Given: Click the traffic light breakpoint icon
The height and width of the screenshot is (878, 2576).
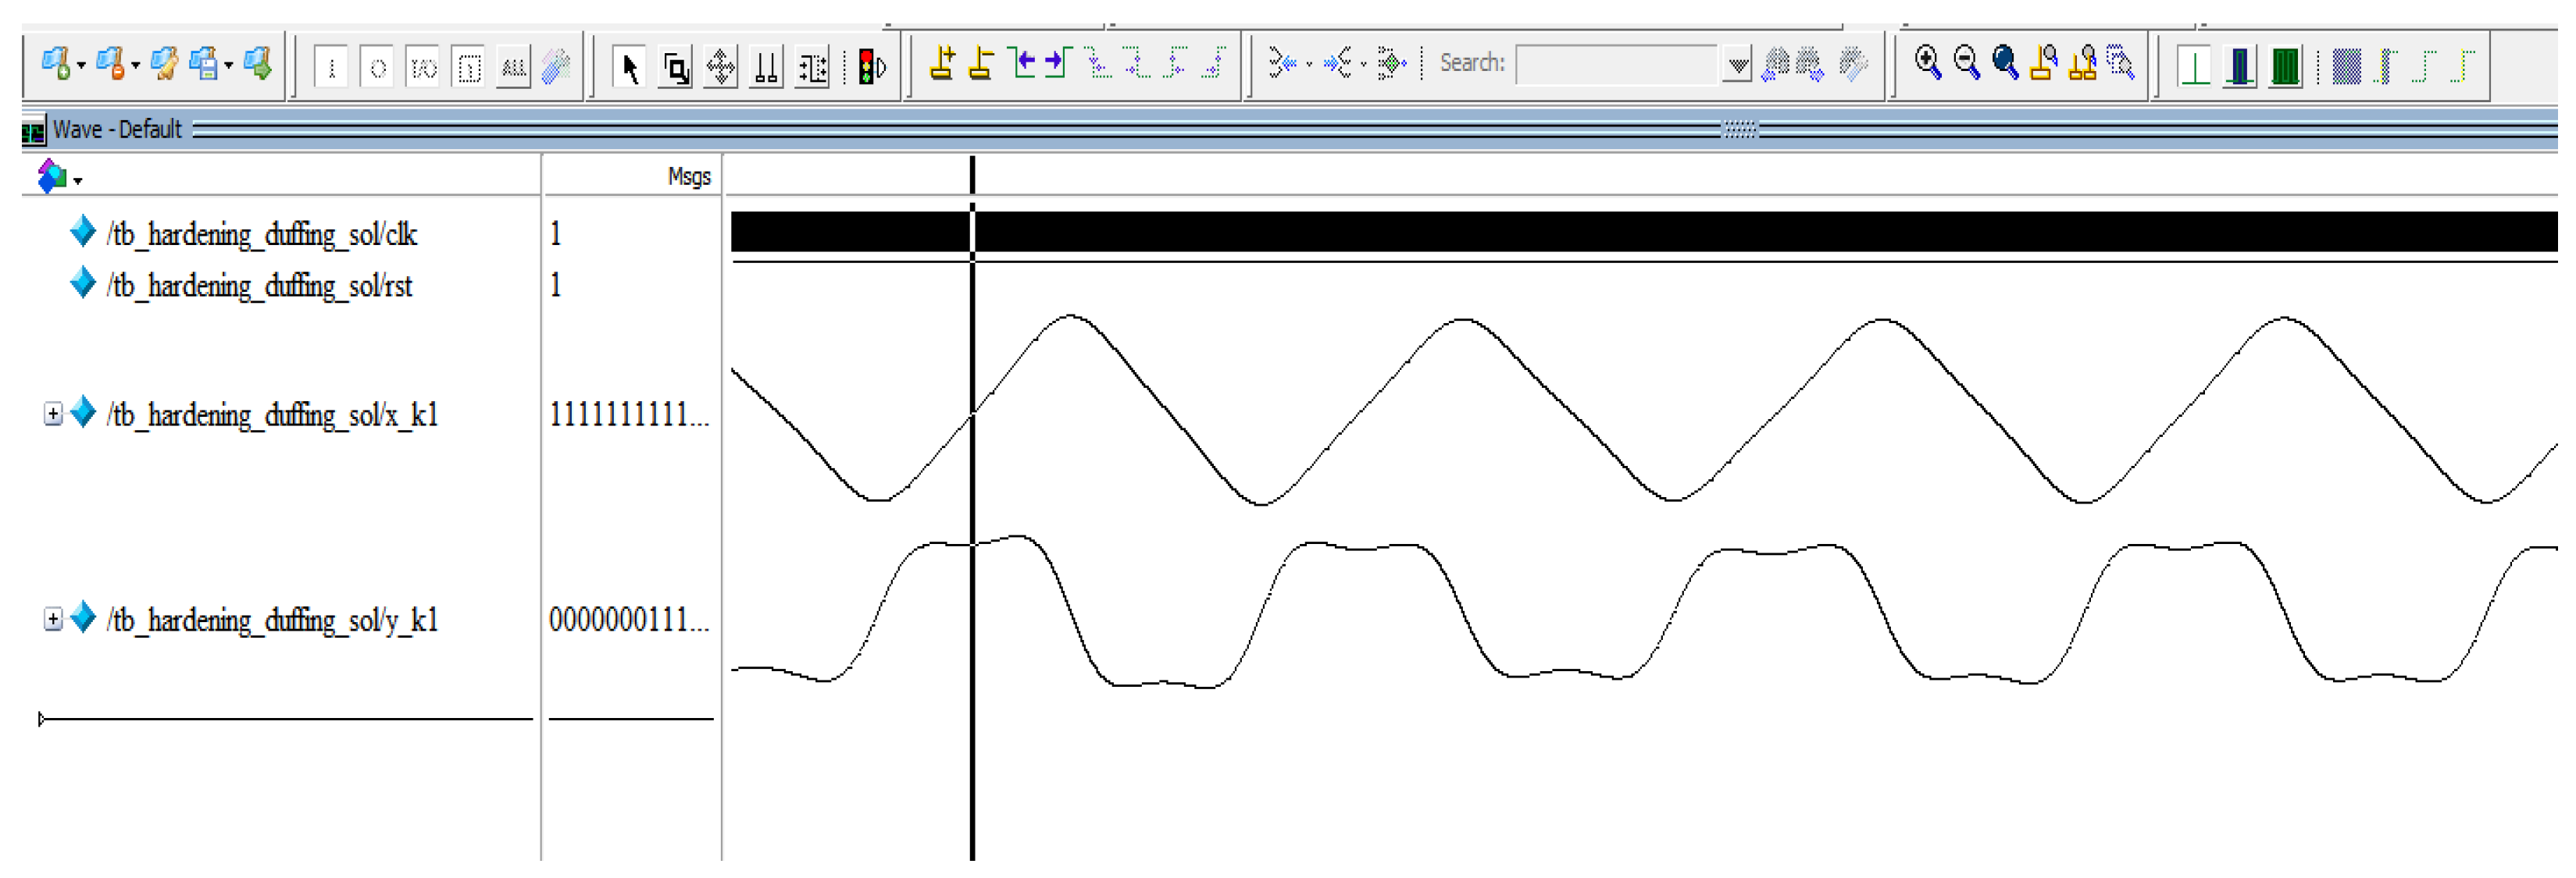Looking at the screenshot, I should (x=870, y=67).
